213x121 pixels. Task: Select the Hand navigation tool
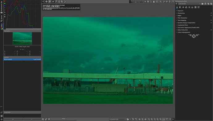(x=53, y=2)
